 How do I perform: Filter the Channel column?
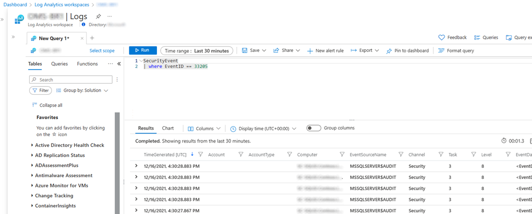coord(441,154)
